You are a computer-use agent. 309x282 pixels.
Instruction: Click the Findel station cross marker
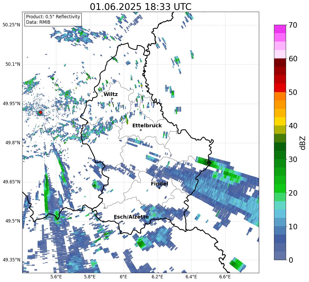(x=159, y=188)
